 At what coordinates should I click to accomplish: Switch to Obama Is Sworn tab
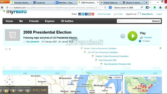(133, 3)
